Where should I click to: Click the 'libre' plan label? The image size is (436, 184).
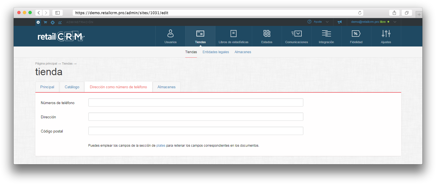[383, 22]
